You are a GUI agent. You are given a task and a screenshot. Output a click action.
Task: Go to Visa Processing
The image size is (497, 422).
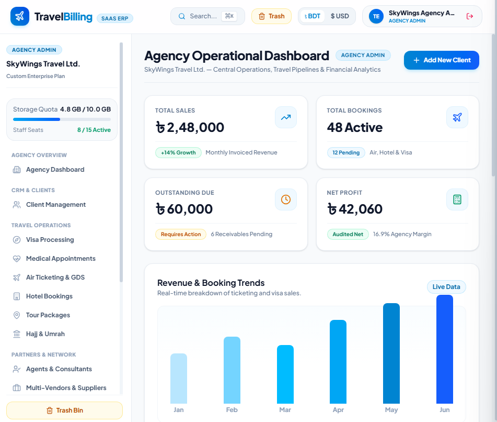pyautogui.click(x=62, y=240)
